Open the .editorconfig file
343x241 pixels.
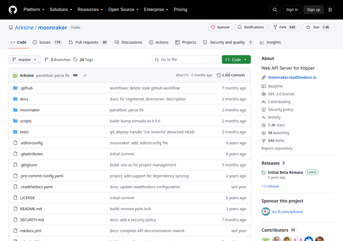pyautogui.click(x=31, y=143)
